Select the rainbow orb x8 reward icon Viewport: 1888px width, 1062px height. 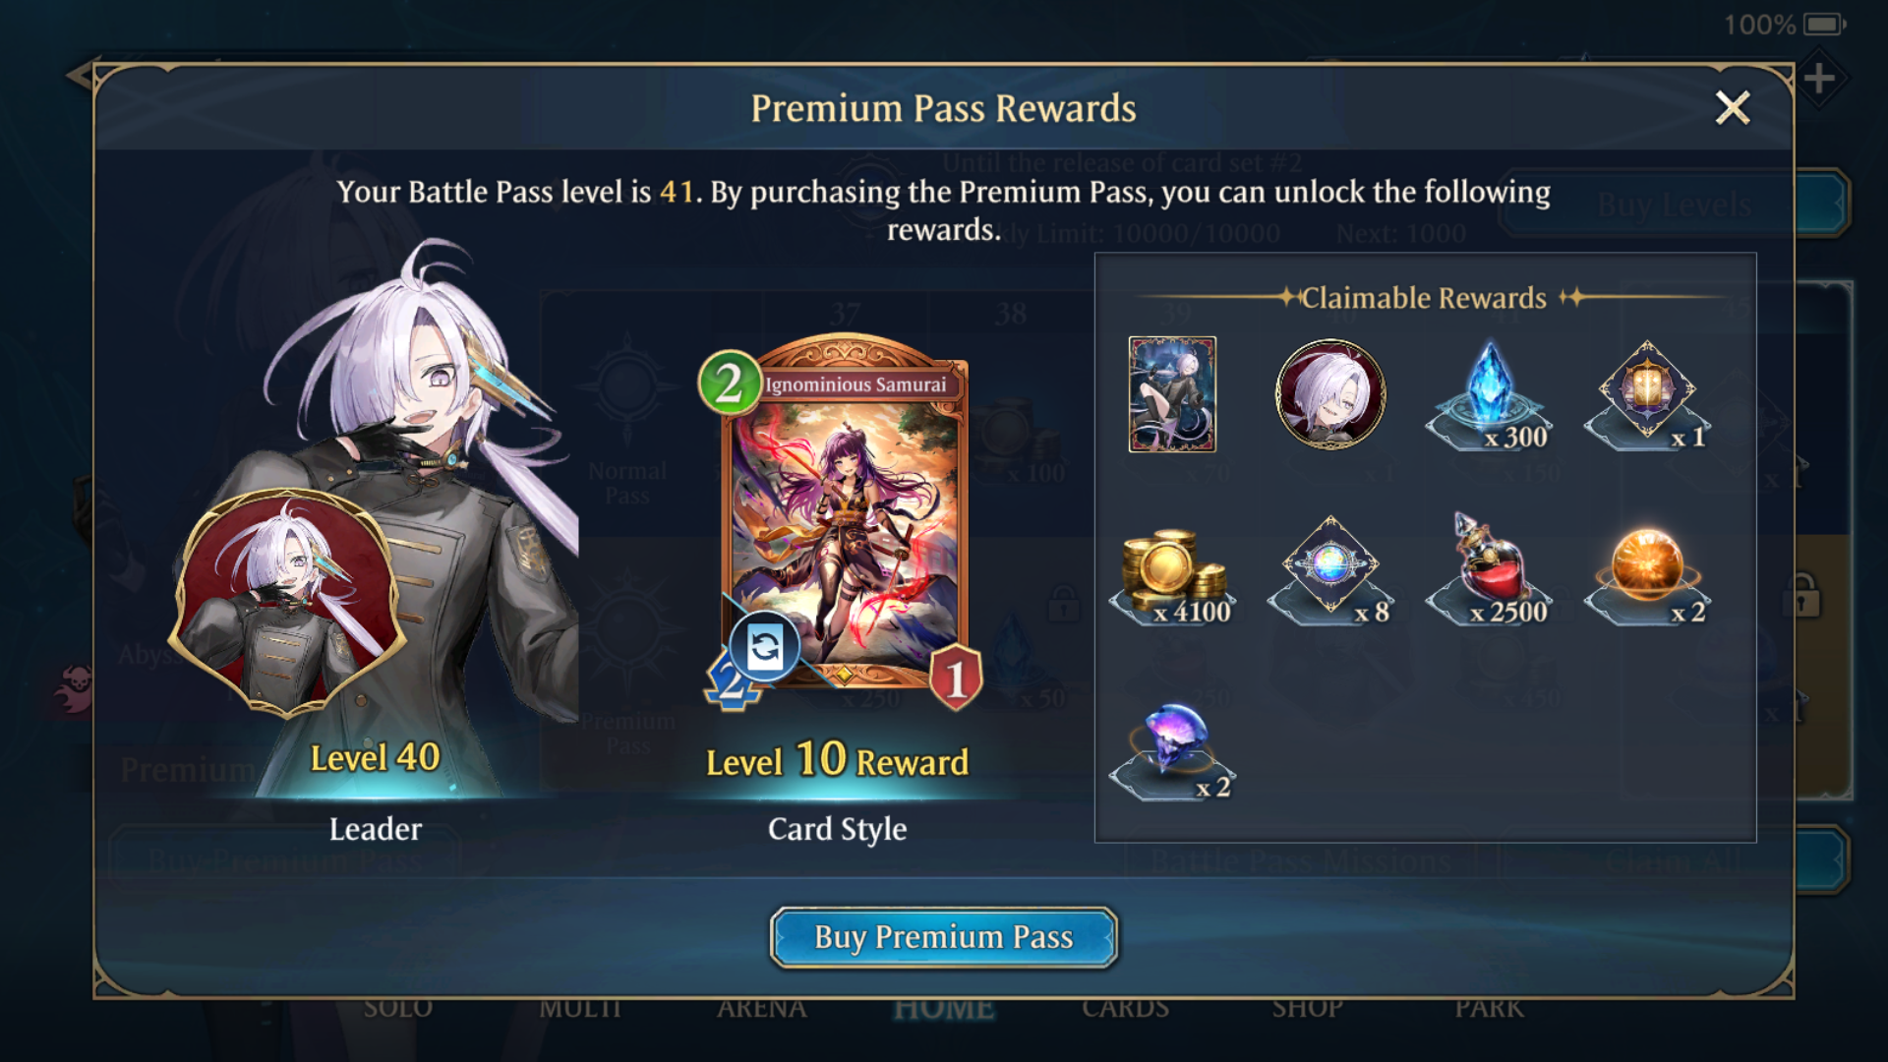[1330, 569]
